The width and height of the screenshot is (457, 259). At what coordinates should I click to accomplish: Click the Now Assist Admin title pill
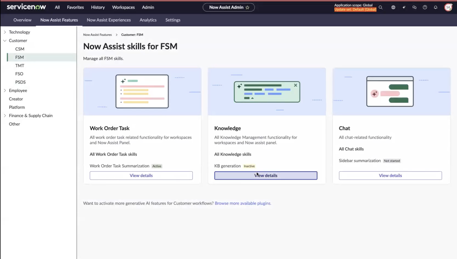tap(228, 7)
